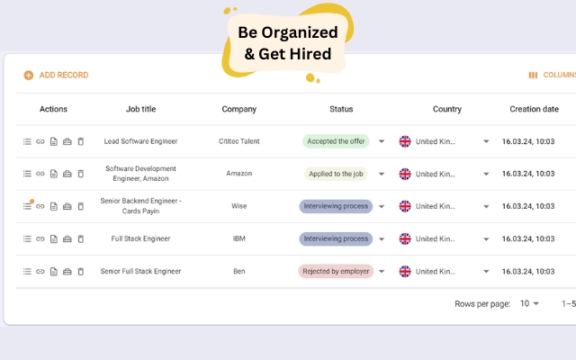
Task: Click the ADD RECORD button
Action: tap(56, 76)
